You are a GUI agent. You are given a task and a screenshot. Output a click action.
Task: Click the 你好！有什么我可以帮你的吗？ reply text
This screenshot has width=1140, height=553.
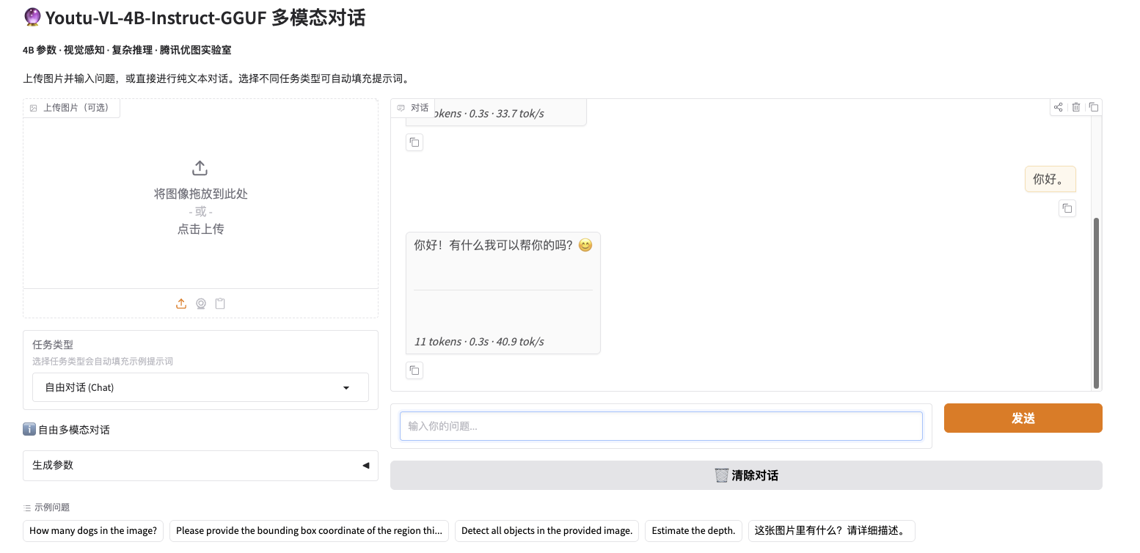coord(503,246)
